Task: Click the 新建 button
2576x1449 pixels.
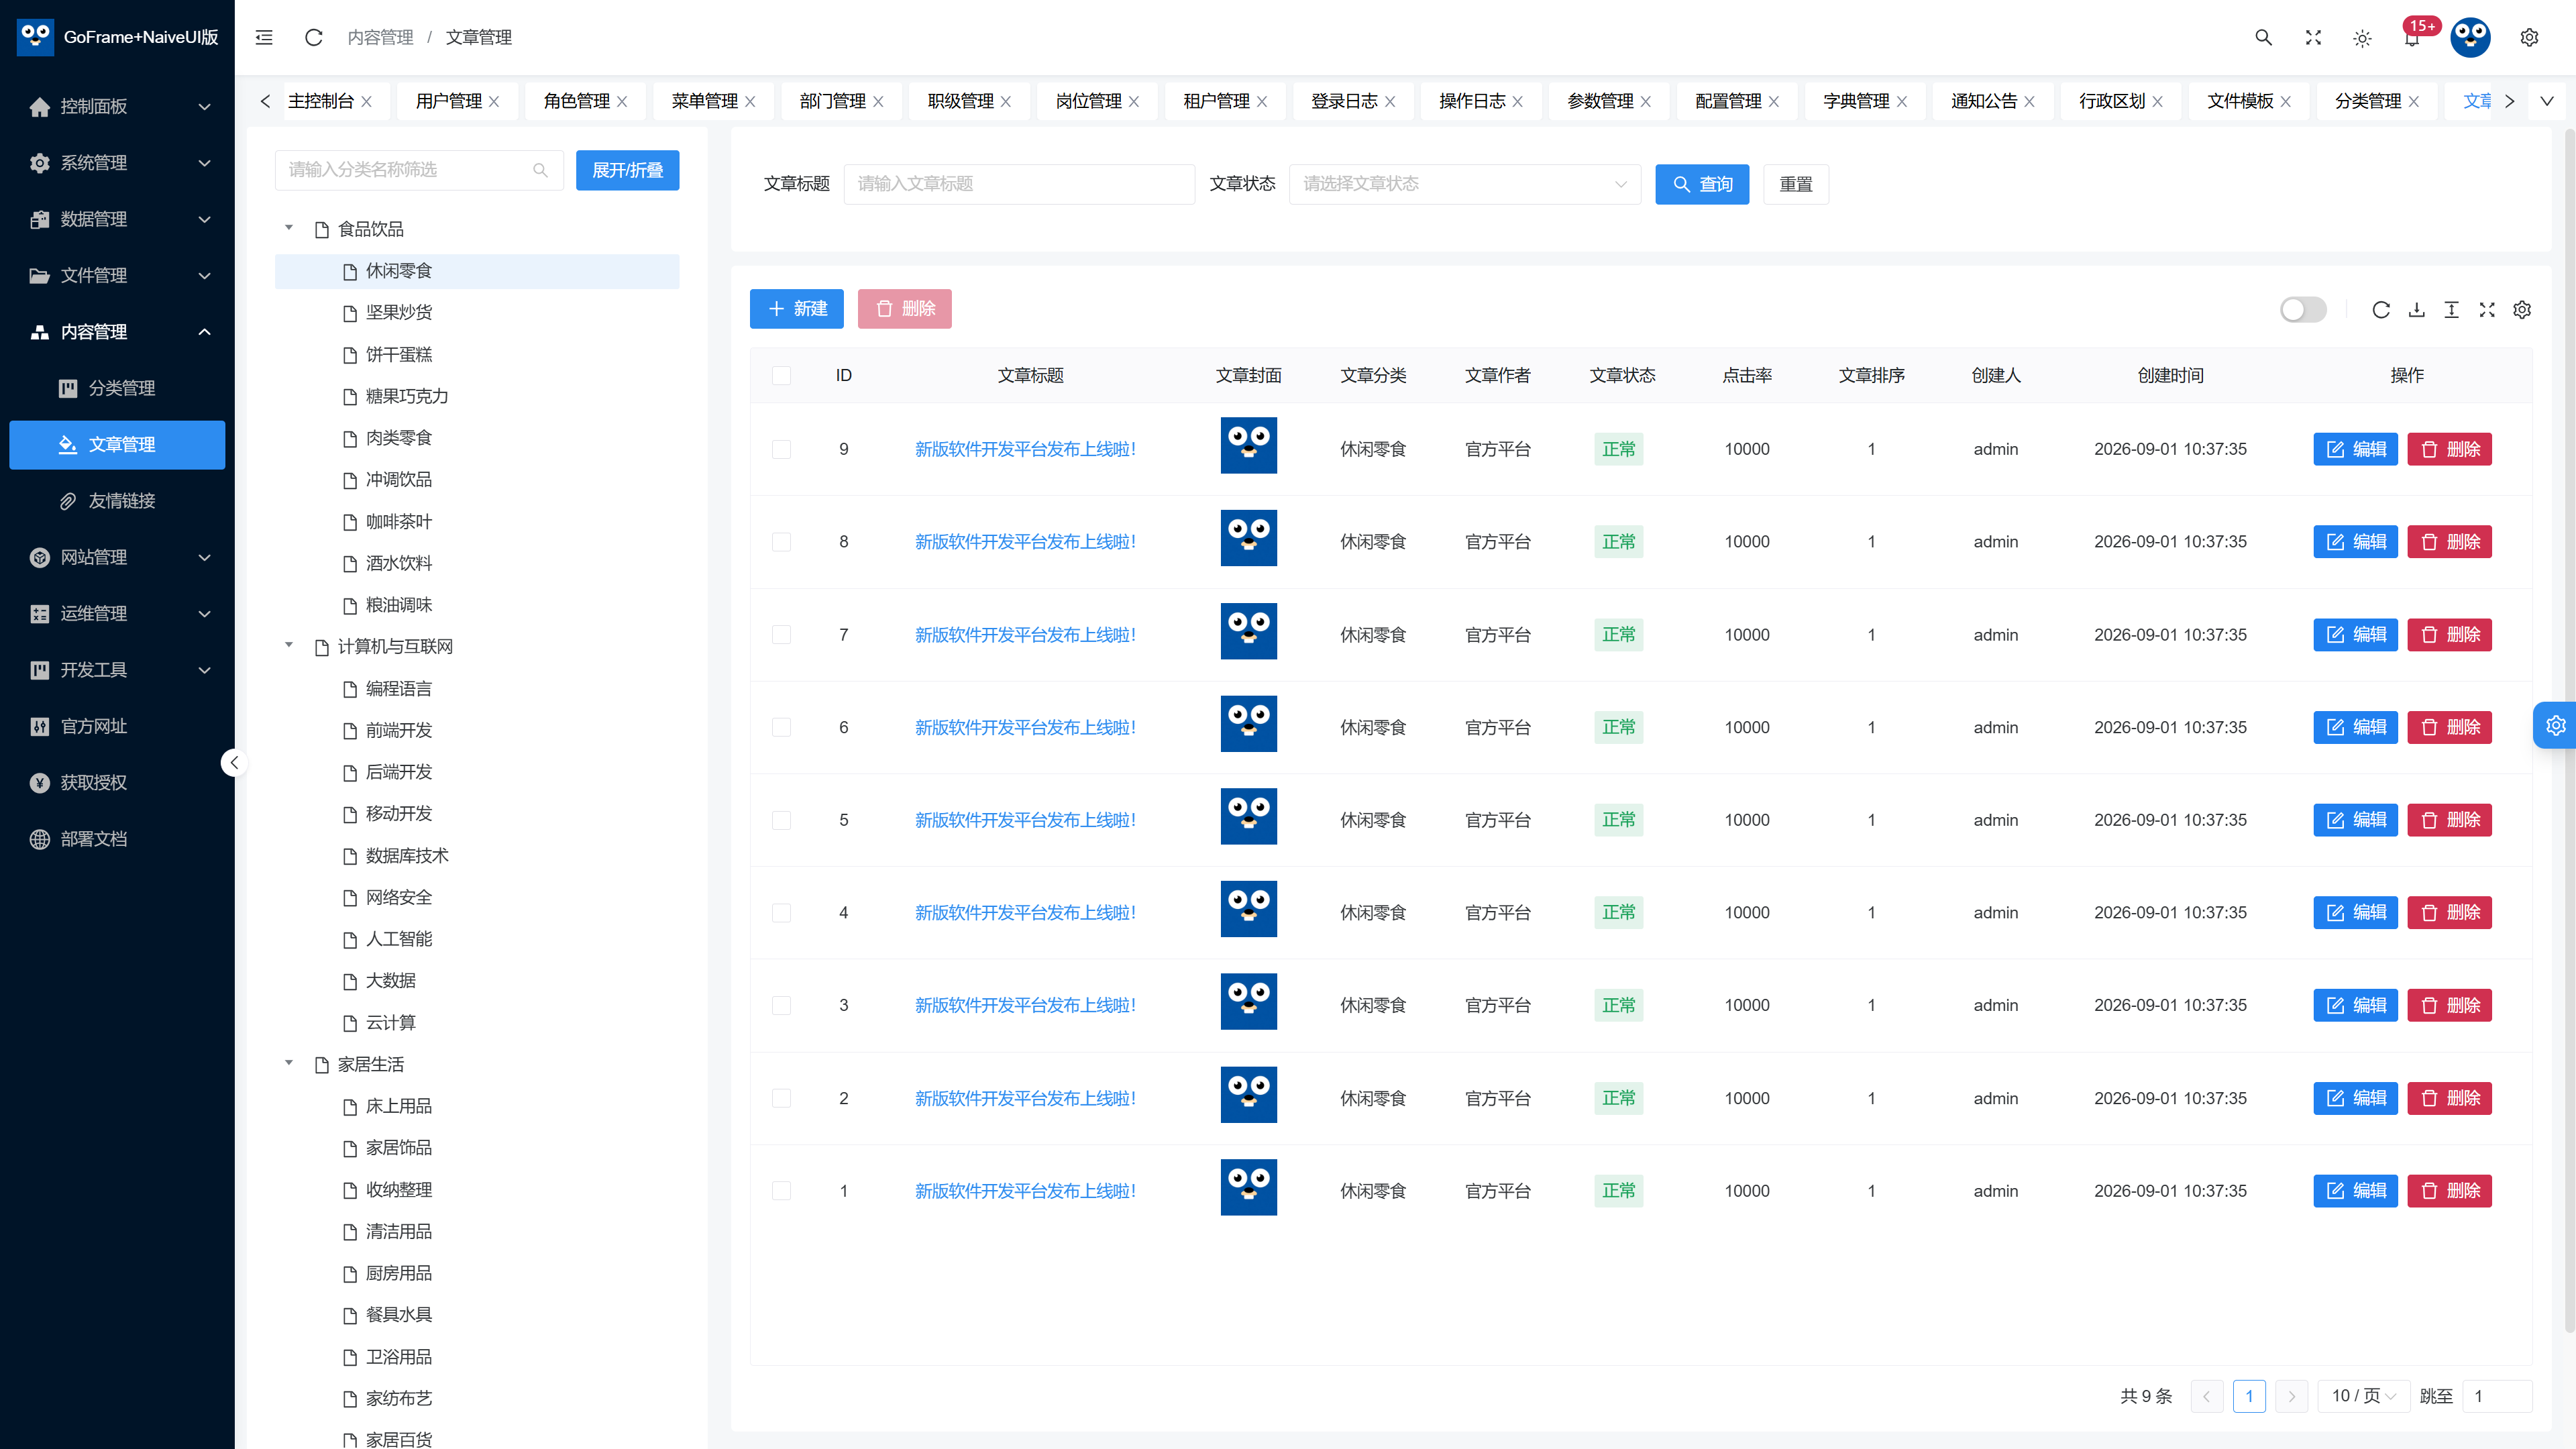Action: pos(797,309)
